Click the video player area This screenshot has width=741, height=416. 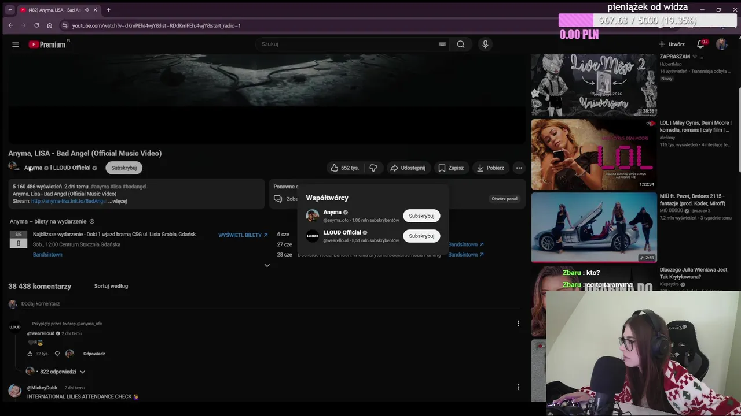click(x=266, y=98)
